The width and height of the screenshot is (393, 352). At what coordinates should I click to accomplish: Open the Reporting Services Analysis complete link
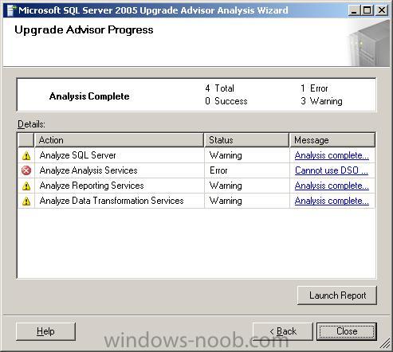point(332,186)
